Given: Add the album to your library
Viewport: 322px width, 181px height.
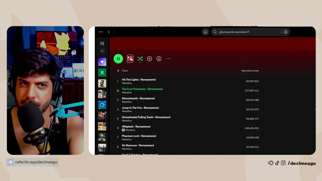Looking at the screenshot, I should (149, 59).
